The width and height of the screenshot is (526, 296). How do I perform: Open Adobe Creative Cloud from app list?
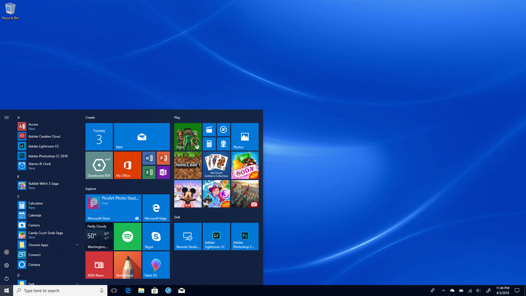(49, 136)
